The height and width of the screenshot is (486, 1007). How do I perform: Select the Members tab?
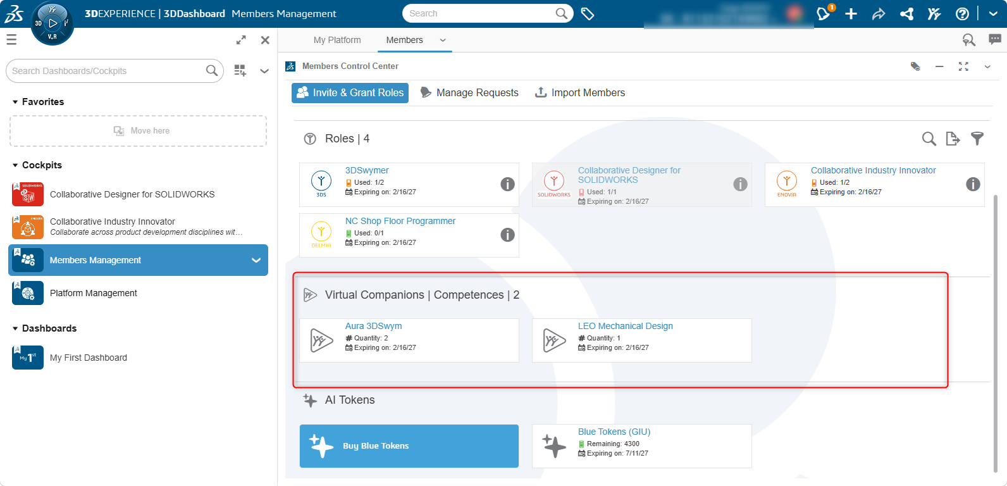coord(405,40)
